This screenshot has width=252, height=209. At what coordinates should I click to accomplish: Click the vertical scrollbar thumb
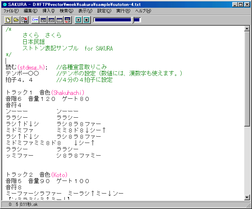[247, 79]
